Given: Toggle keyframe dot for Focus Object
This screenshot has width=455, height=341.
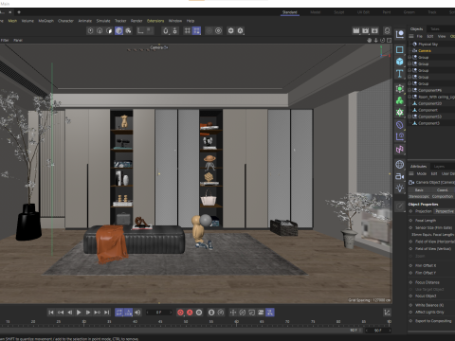Looking at the screenshot, I should click(410, 296).
